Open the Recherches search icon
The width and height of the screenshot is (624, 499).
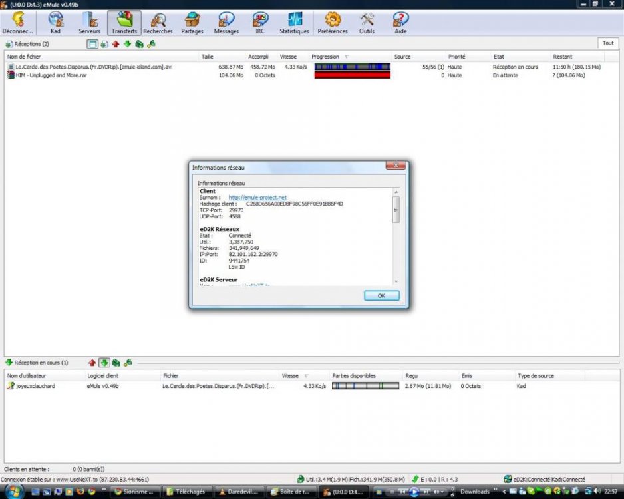coord(158,22)
